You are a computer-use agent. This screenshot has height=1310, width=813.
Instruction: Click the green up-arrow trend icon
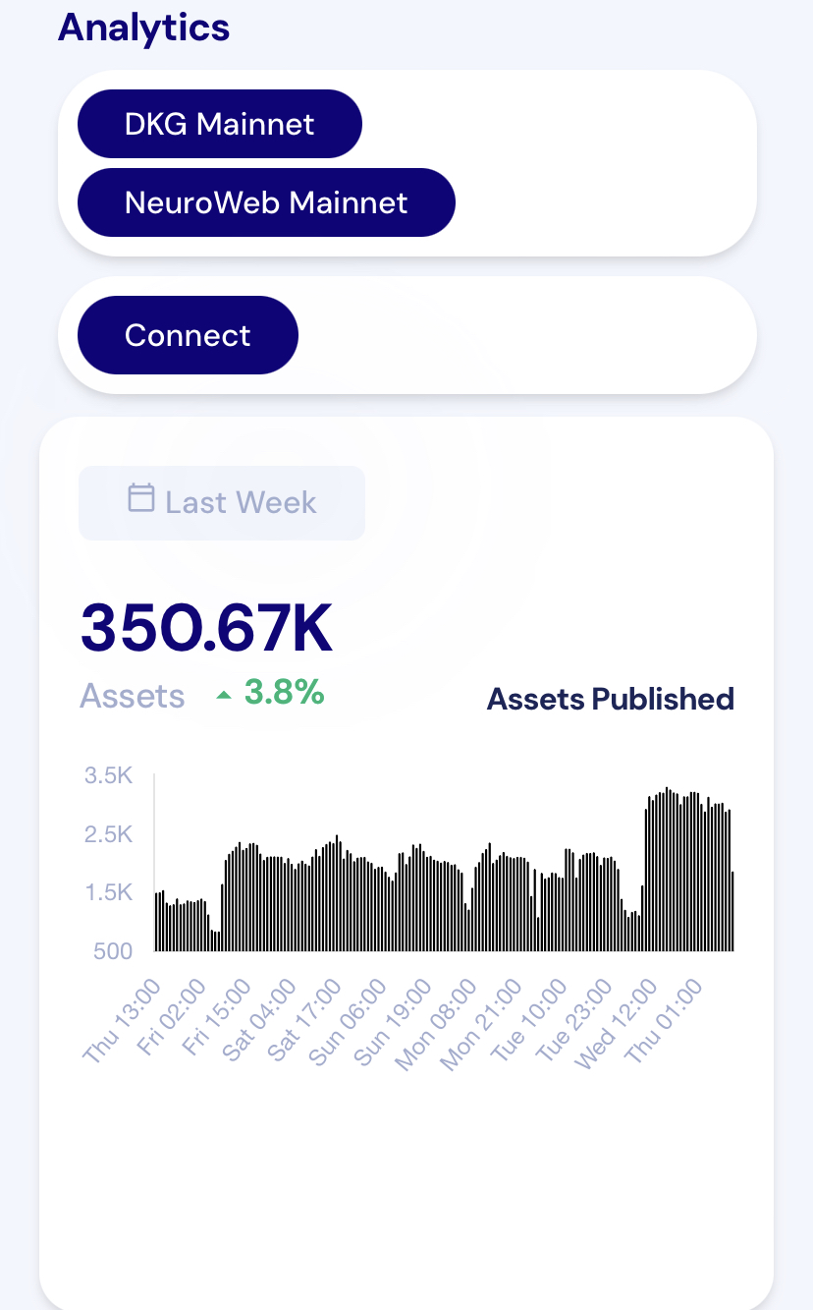pyautogui.click(x=224, y=695)
